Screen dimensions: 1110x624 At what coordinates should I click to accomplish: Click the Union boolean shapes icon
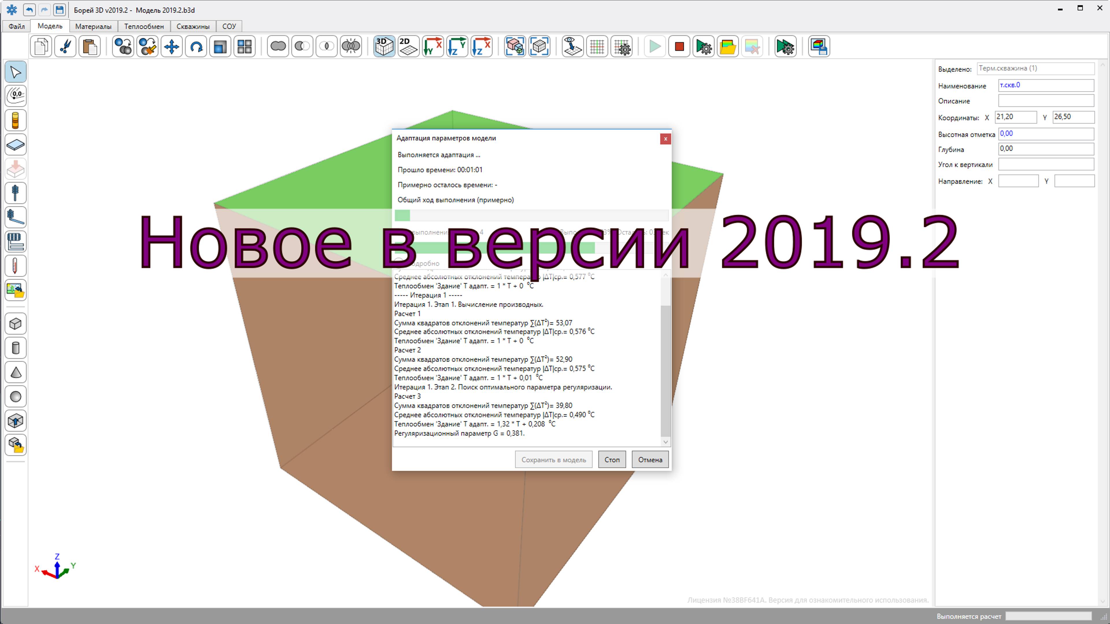pos(278,46)
